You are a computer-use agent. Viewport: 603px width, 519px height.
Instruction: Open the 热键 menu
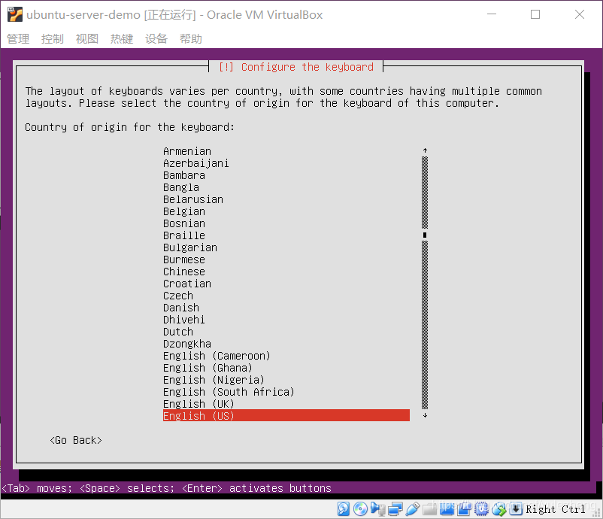pyautogui.click(x=122, y=38)
